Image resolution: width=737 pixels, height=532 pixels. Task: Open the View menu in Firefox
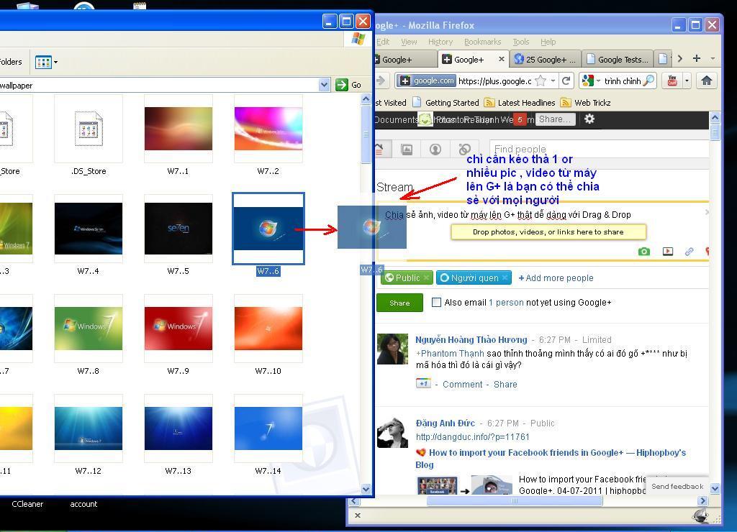[409, 42]
